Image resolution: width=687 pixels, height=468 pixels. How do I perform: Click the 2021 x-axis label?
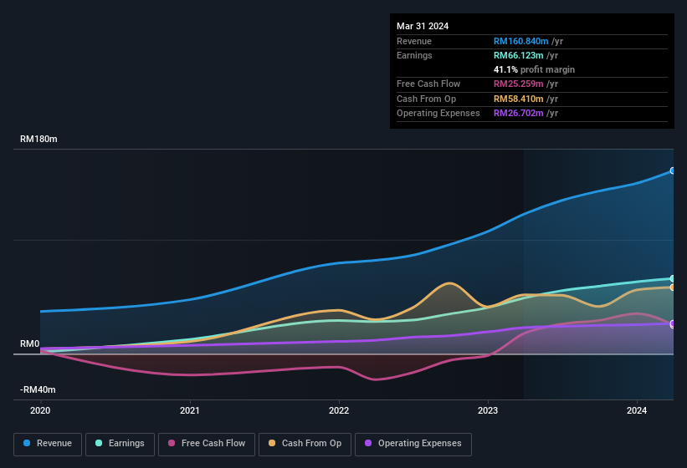190,410
